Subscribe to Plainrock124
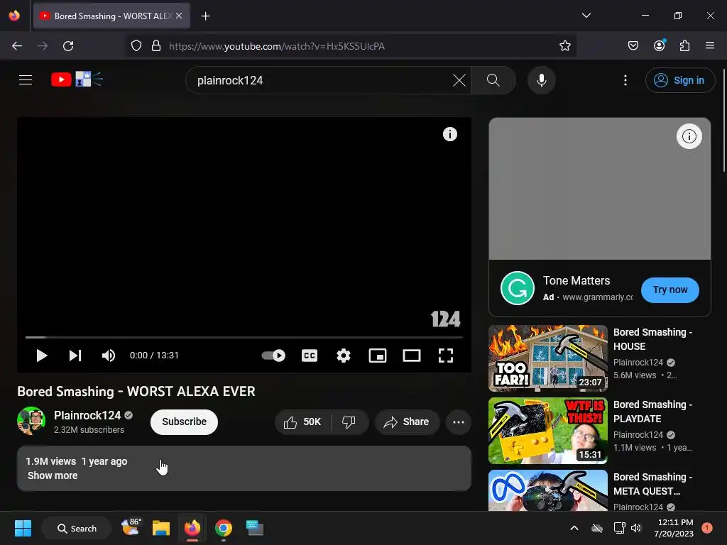Image resolution: width=727 pixels, height=545 pixels. point(184,422)
